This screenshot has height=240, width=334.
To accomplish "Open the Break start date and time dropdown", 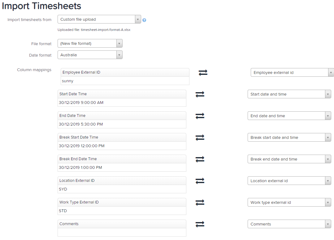I will (289, 137).
